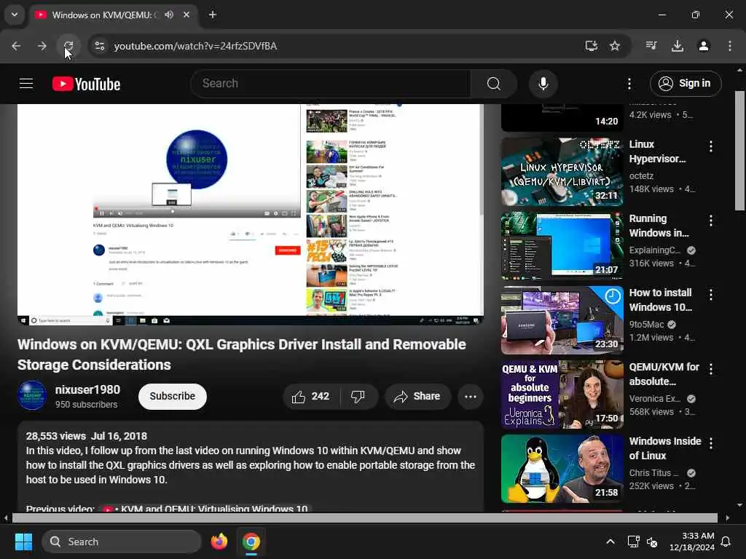
Task: Open QEMU & KVM for absolute beginners thumbnail
Action: click(x=562, y=395)
